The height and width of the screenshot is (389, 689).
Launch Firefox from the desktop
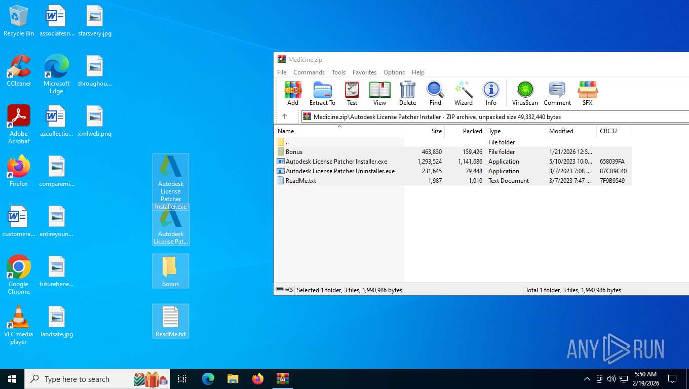click(19, 171)
